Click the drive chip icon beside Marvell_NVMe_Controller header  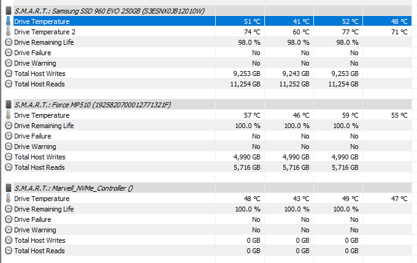coord(9,188)
